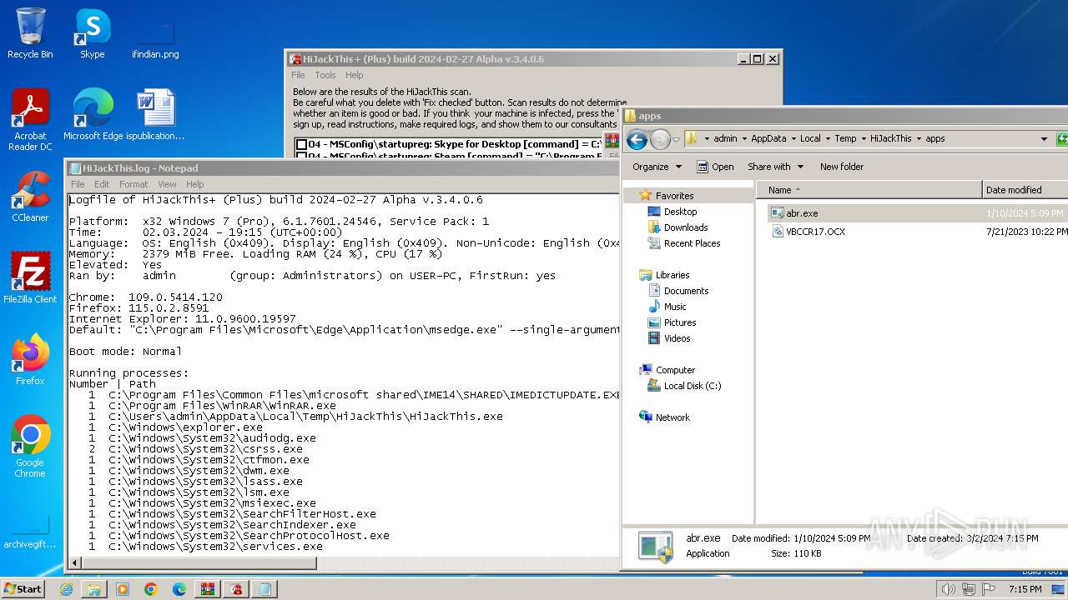Select the VBCCR17.OCX file
1068x600 pixels.
coord(808,232)
